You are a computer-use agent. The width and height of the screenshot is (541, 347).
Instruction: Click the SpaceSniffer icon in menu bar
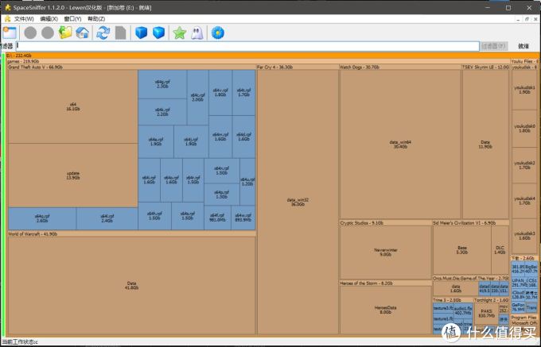click(7, 18)
